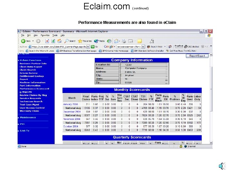Open Business Partner Info in the sidebar
232x174 pixels.
[x=33, y=63]
